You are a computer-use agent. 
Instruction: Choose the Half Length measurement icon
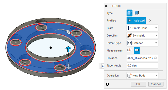click(130, 50)
